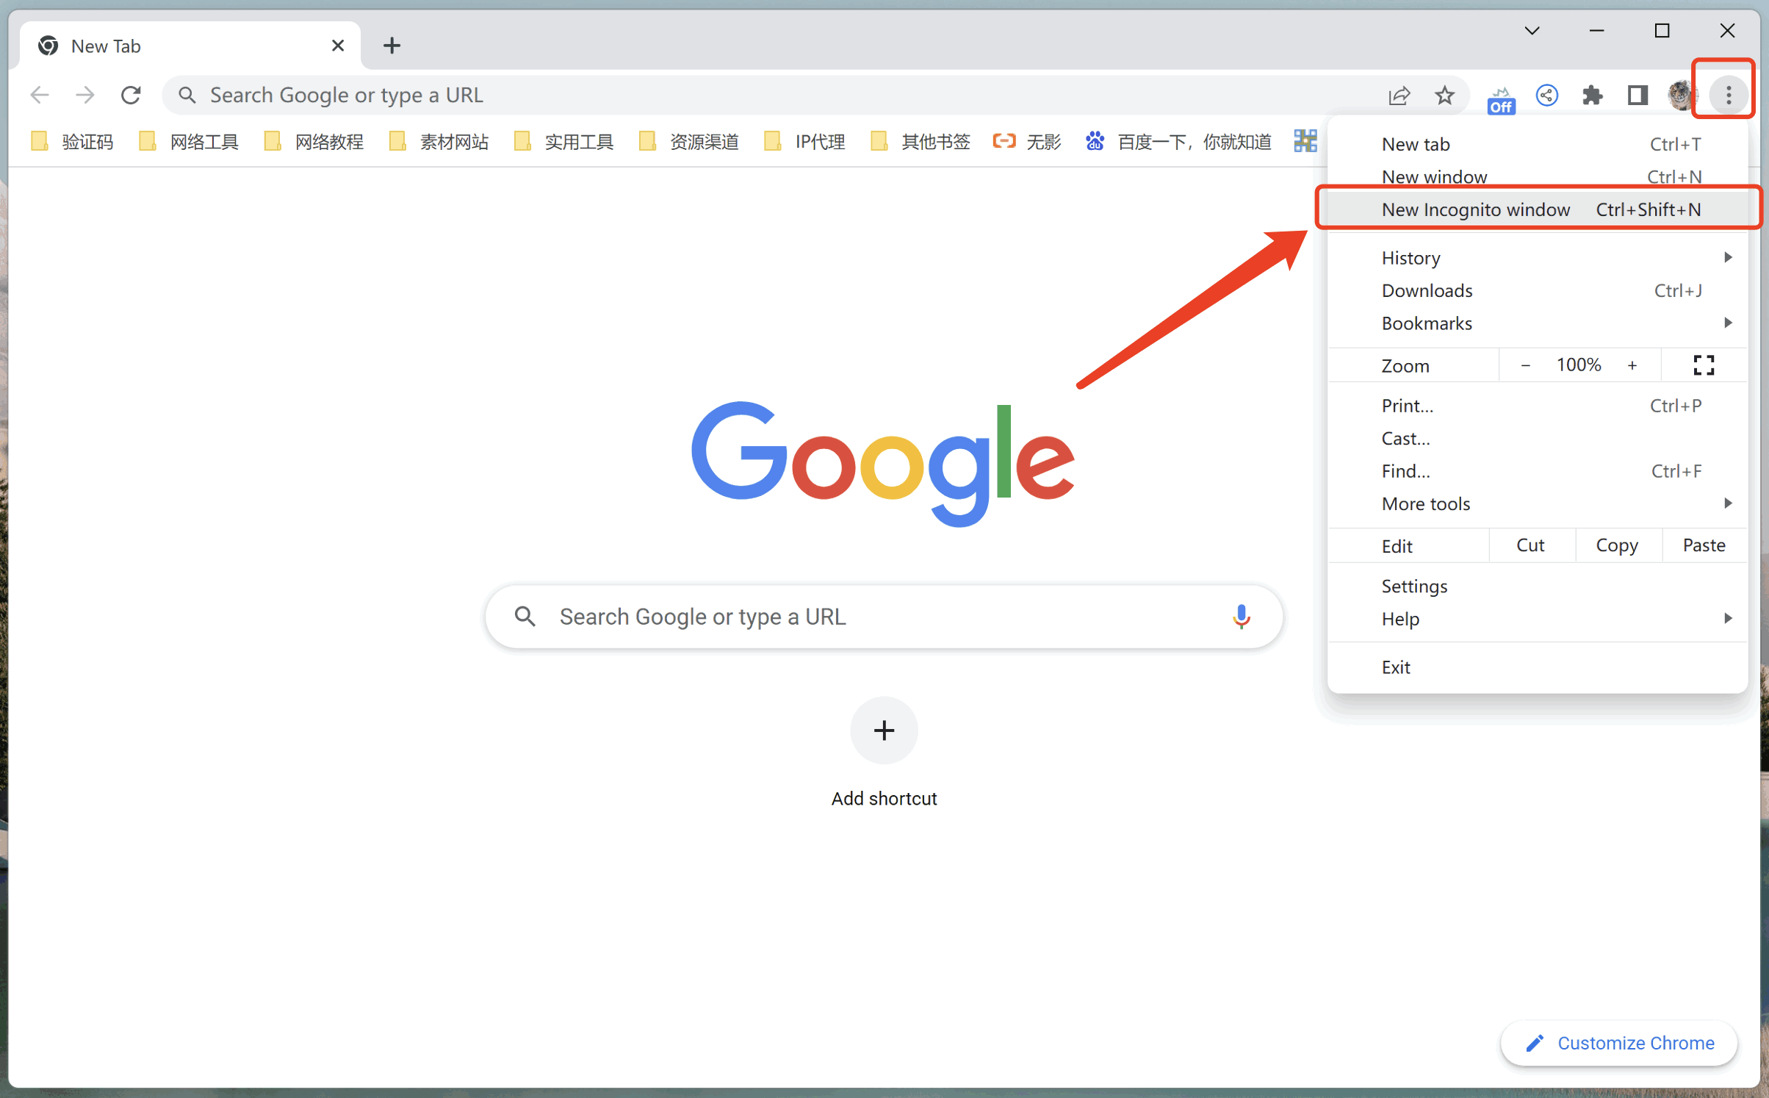Viewport: 1769px width, 1098px height.
Task: Select 'New Incognito window' menu item
Action: (x=1475, y=209)
